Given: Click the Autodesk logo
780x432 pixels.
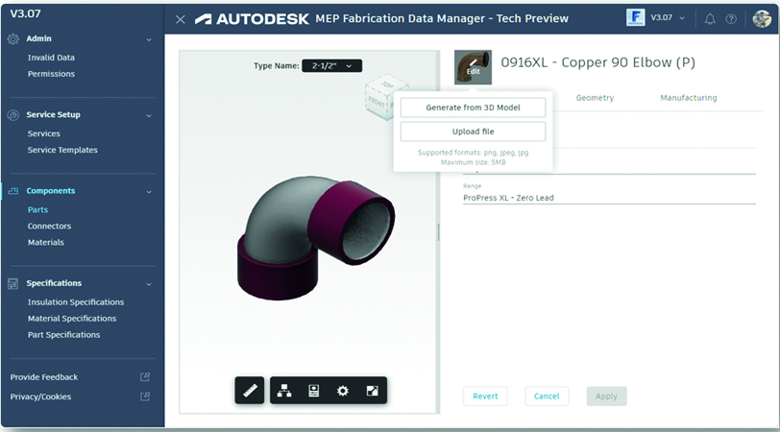Looking at the screenshot, I should [x=252, y=19].
